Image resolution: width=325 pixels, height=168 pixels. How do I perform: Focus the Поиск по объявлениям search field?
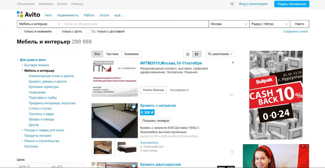tap(135, 24)
